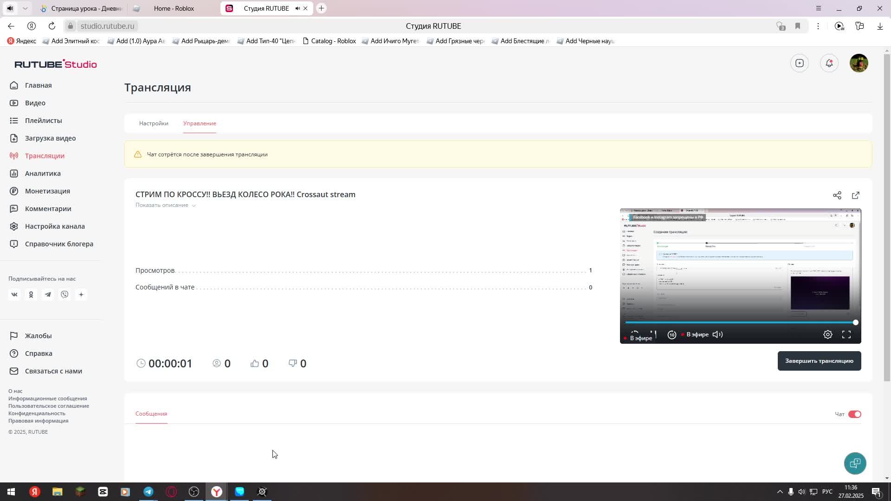Open notifications bell icon
This screenshot has height=501, width=891.
click(829, 63)
